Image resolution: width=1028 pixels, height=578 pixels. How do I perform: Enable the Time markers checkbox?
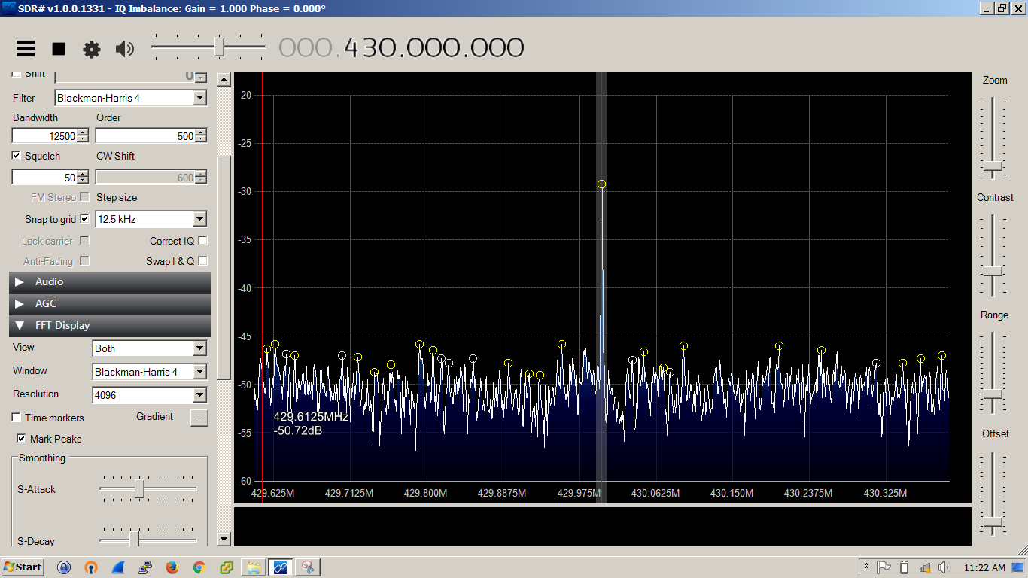coord(17,418)
